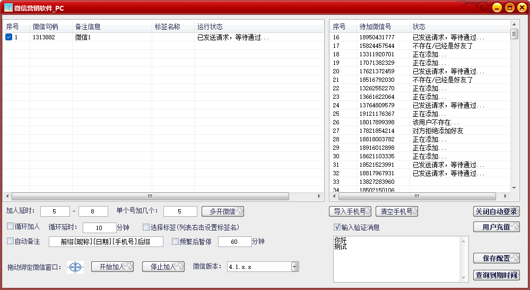Click the crosshair bind-window target icon

76,267
